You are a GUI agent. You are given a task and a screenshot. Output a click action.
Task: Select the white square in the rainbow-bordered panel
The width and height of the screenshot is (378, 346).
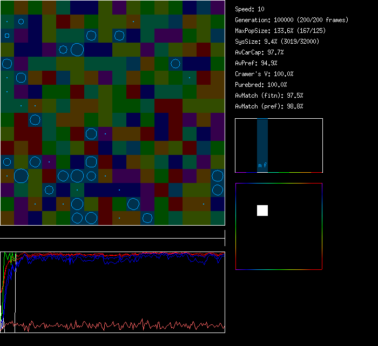[262, 211]
